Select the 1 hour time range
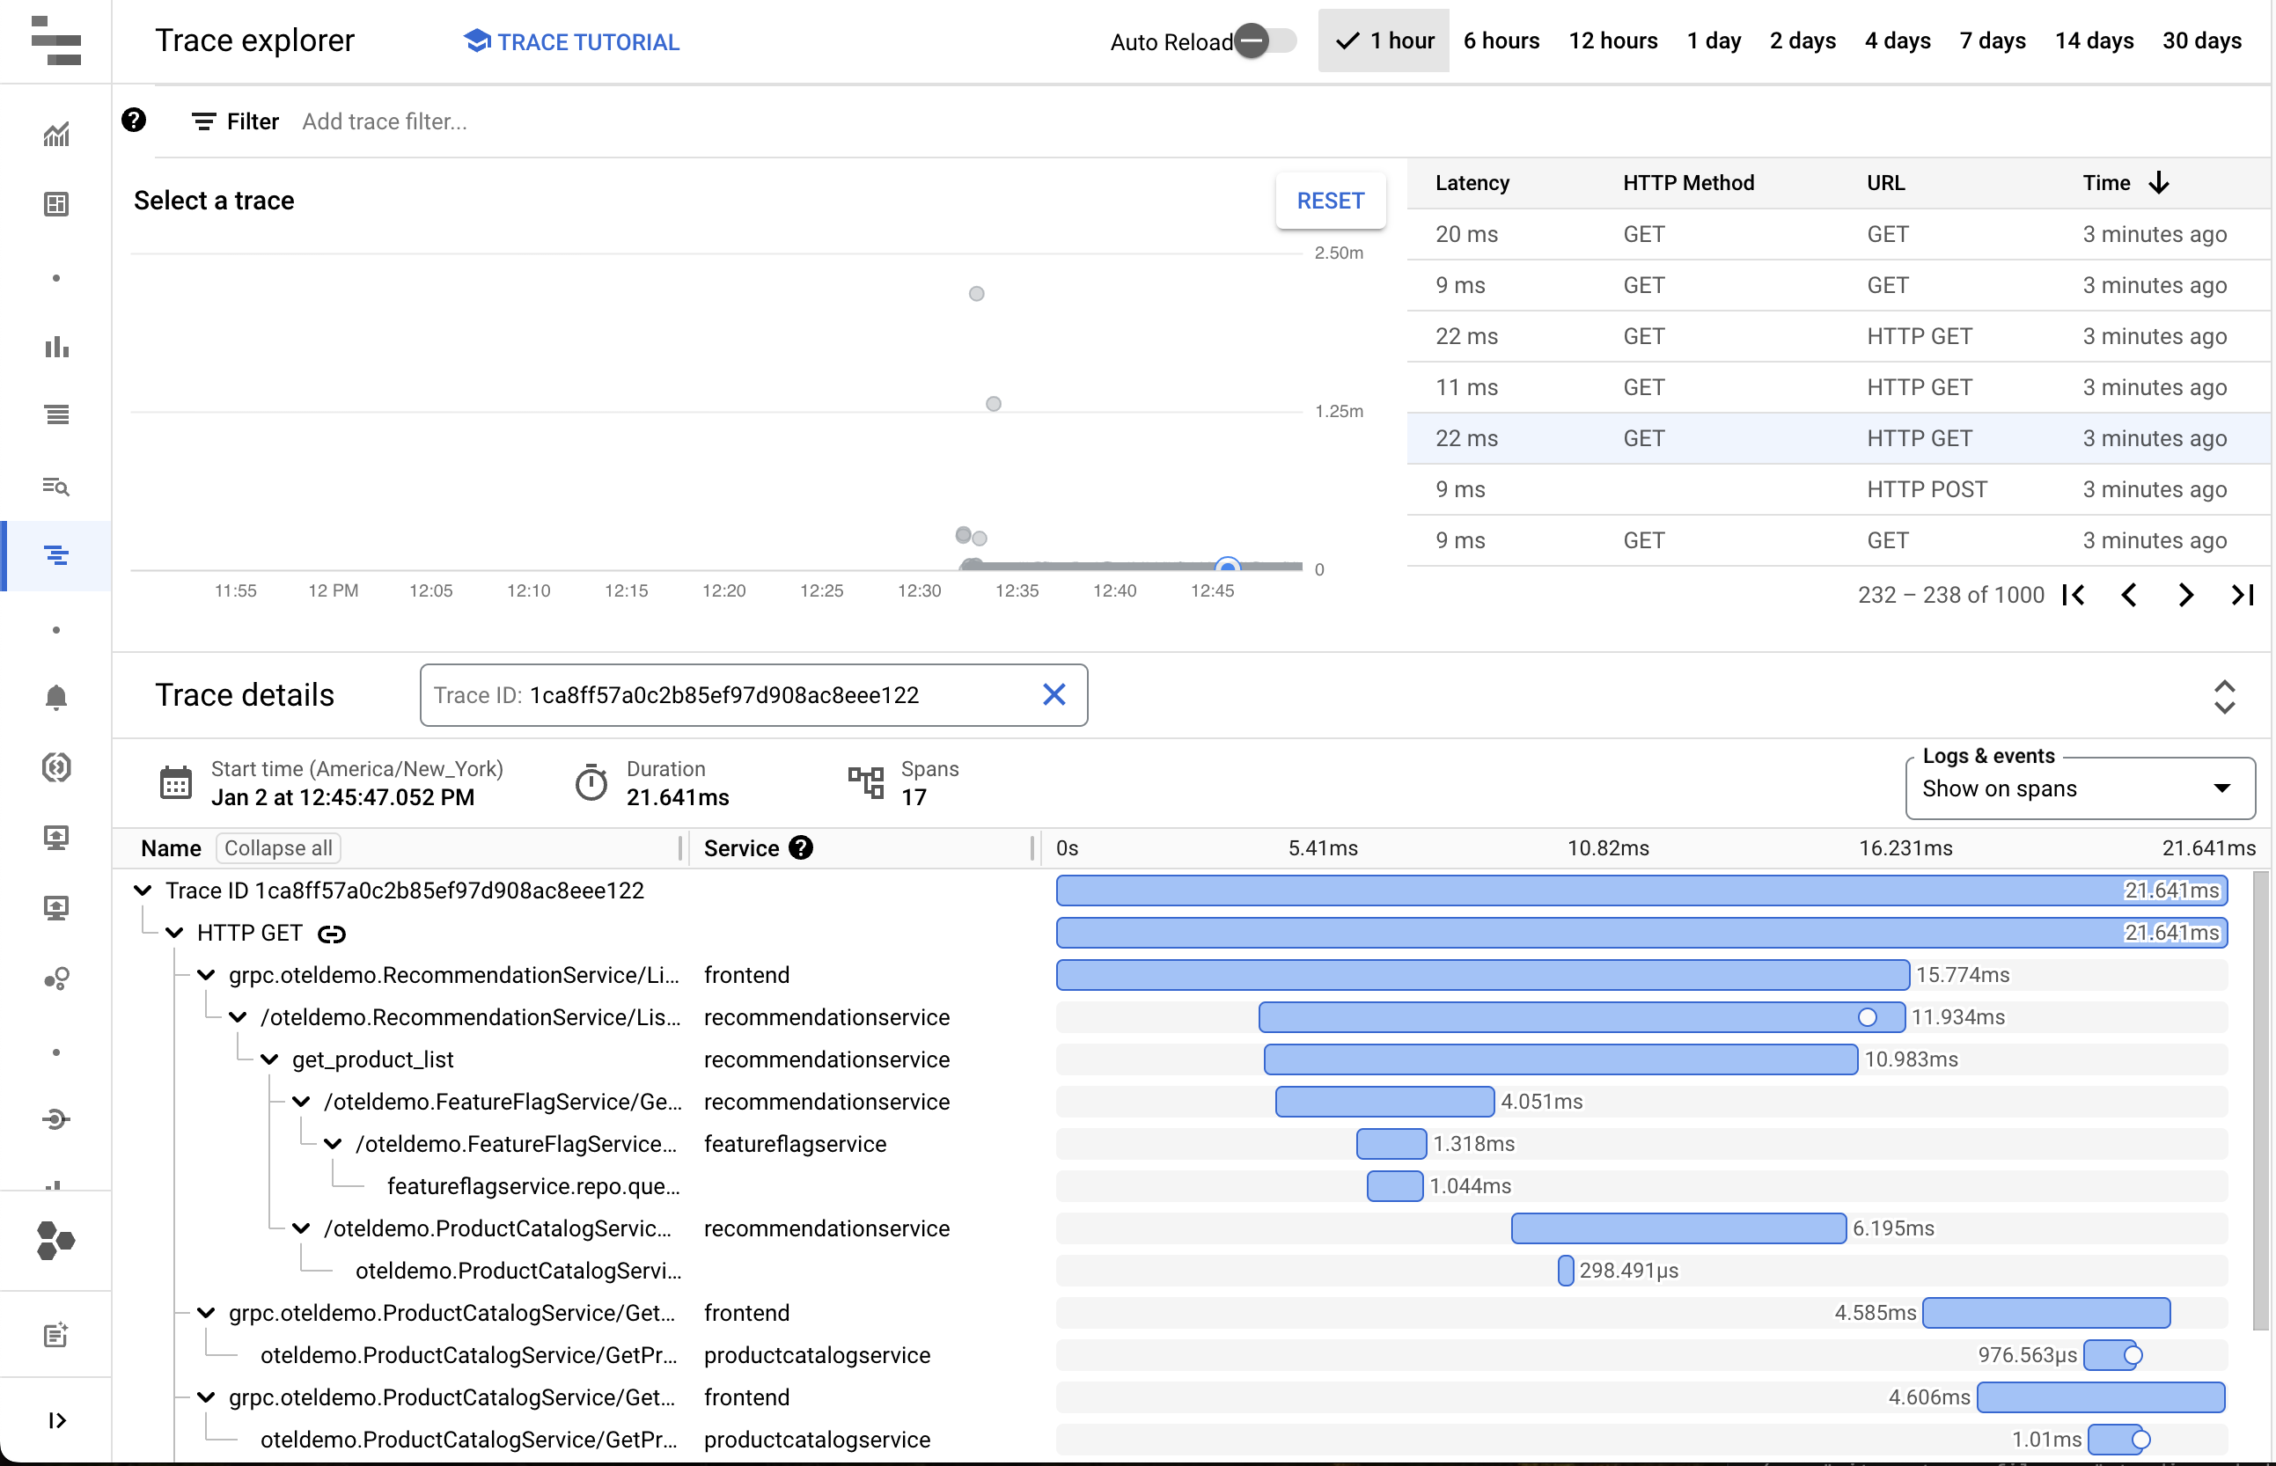The image size is (2276, 1466). coord(1384,41)
